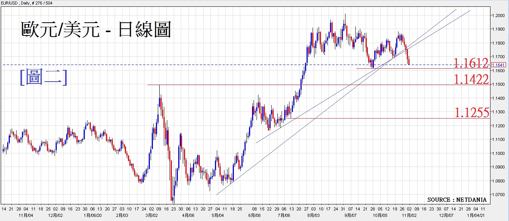Click the SOURCE : NETDANIA text
509x221 pixels.
click(x=457, y=199)
